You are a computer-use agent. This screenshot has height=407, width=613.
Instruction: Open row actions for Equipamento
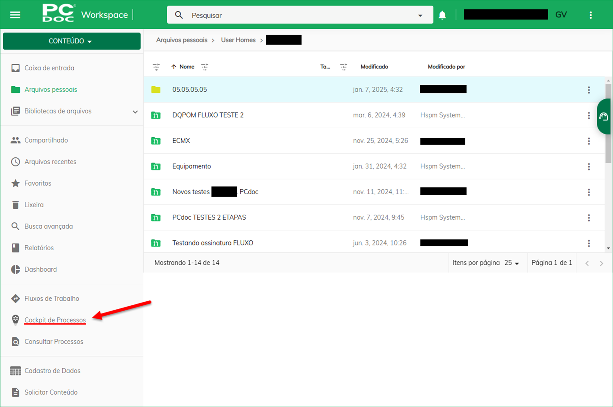pyautogui.click(x=589, y=167)
